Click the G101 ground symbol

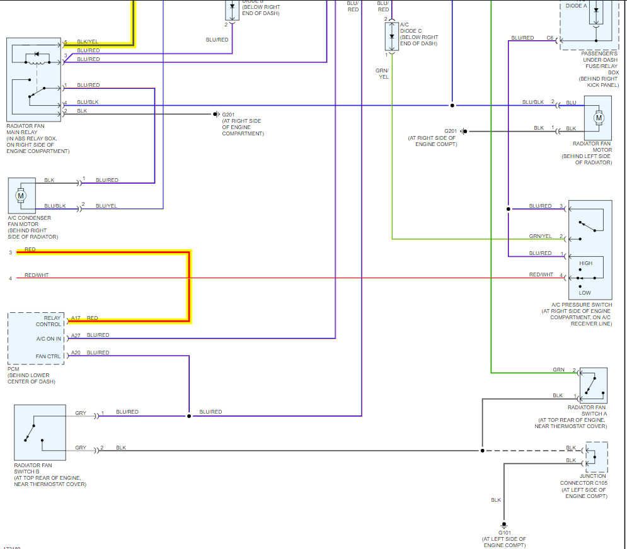tap(504, 524)
